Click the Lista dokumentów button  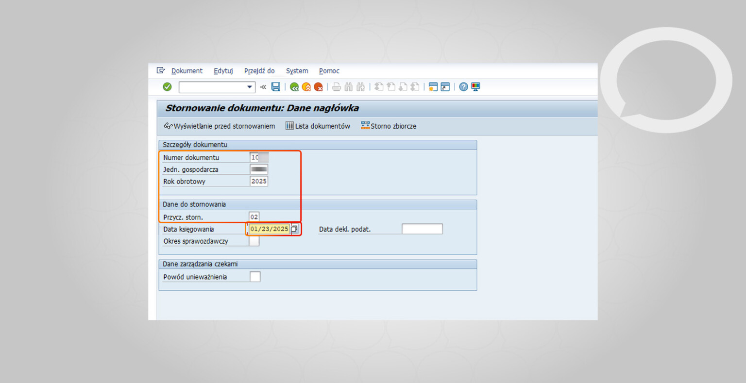318,126
